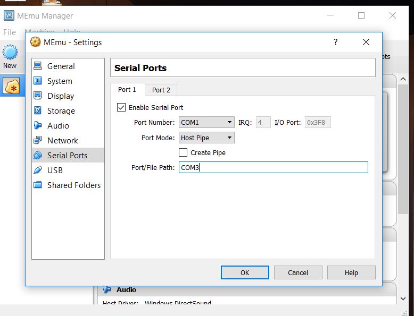This screenshot has width=414, height=316.
Task: Click the Cancel button
Action: pyautogui.click(x=298, y=272)
